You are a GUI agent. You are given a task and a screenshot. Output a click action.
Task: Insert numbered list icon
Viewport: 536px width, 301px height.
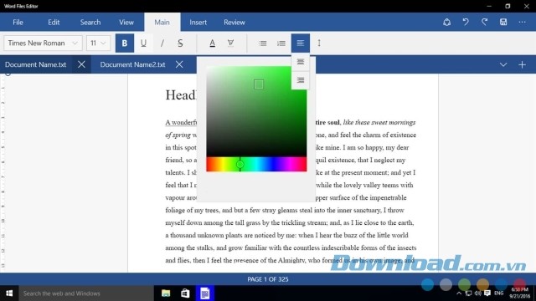point(281,43)
